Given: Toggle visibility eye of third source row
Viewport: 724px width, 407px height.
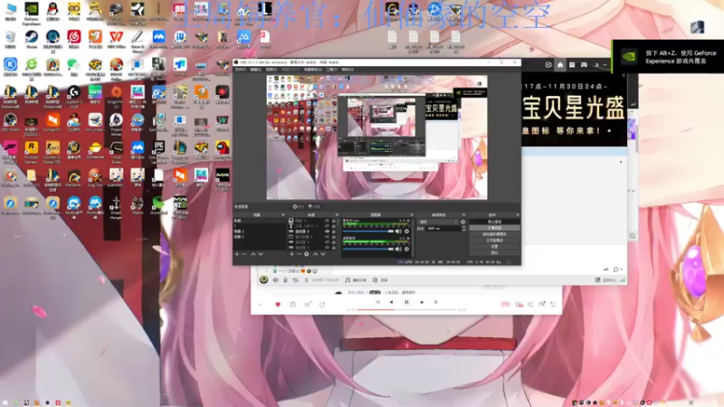Looking at the screenshot, I should pos(327,232).
